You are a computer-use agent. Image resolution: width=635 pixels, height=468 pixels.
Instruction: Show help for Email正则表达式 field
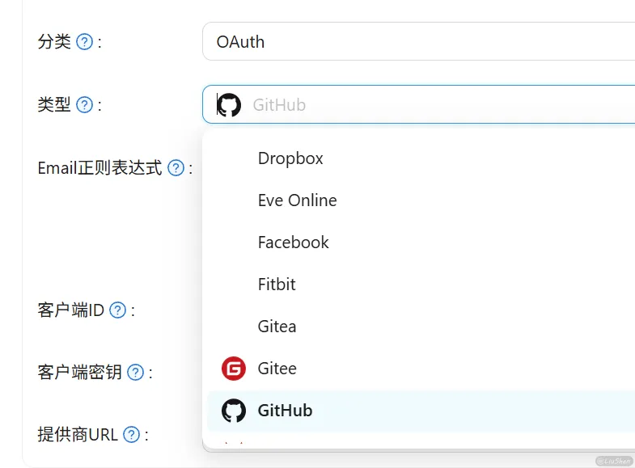176,168
